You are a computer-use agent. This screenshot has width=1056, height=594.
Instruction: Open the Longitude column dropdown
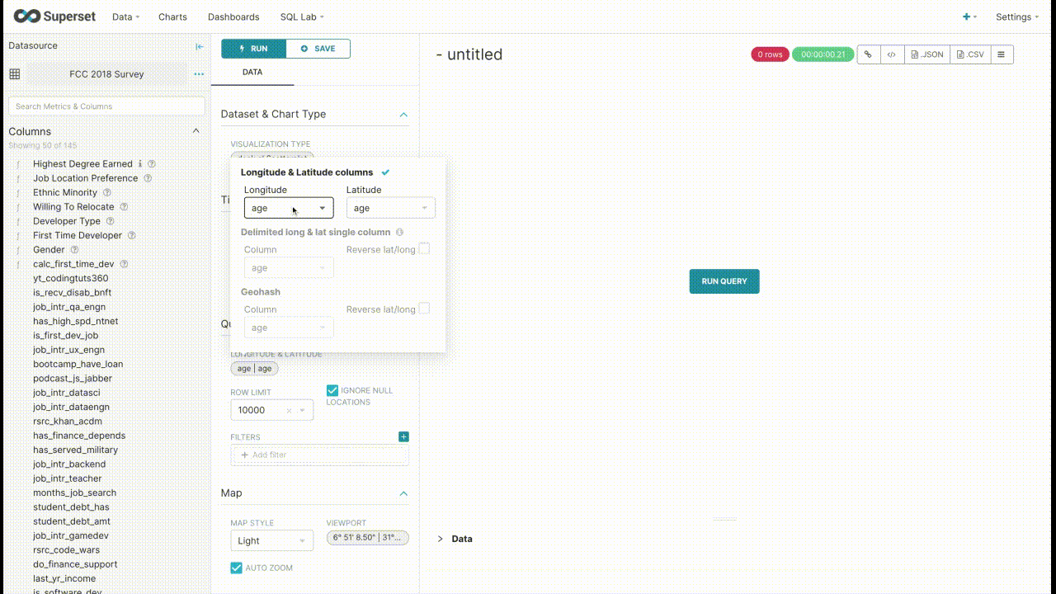tap(289, 208)
